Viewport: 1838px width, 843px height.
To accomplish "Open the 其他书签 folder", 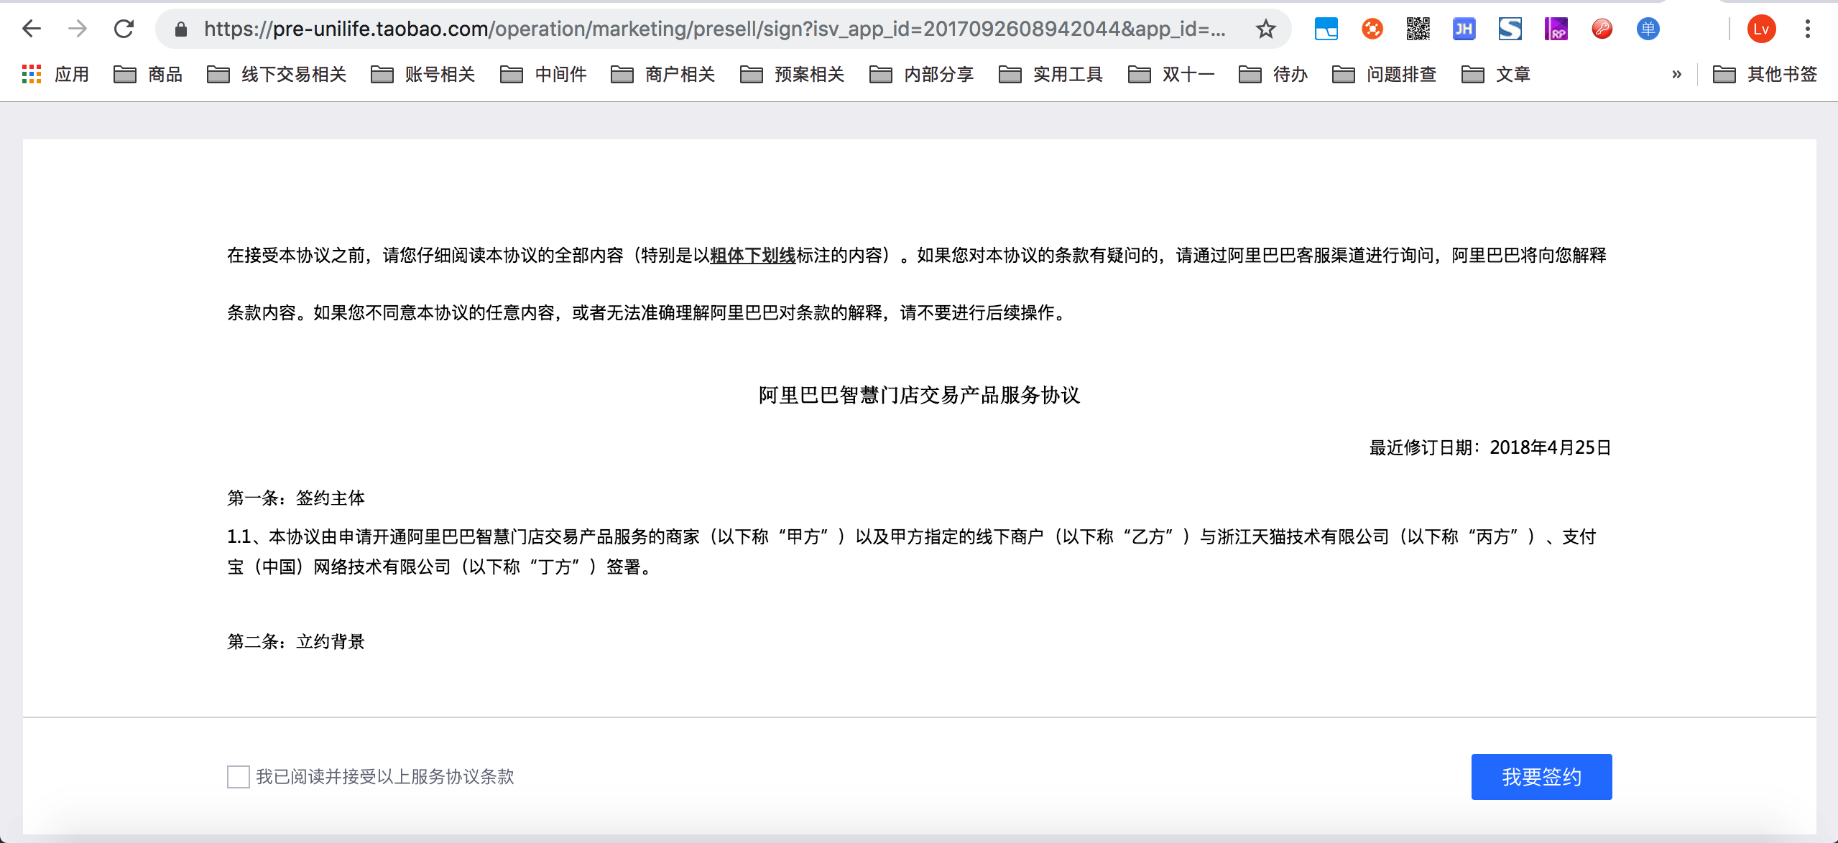I will tap(1765, 74).
